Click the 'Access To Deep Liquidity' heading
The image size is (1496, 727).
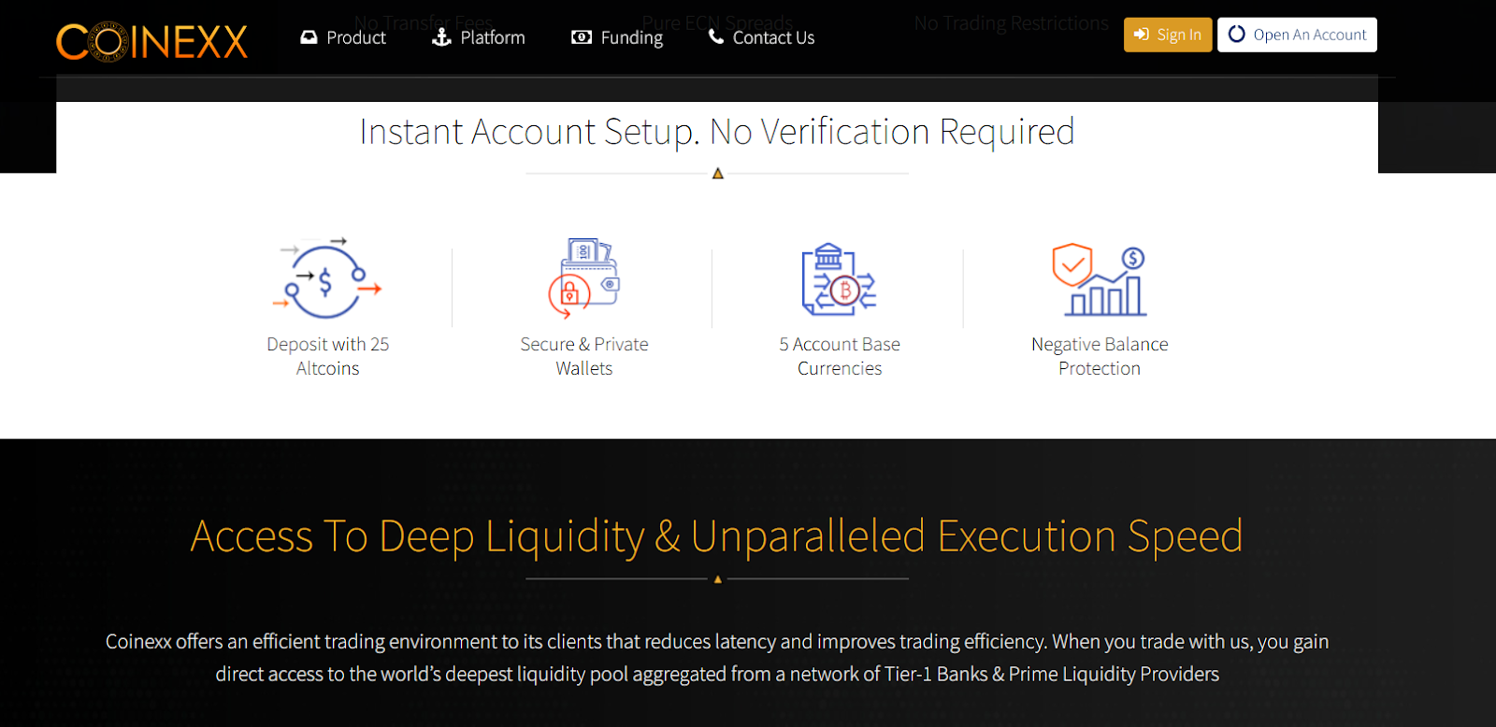[x=717, y=536]
